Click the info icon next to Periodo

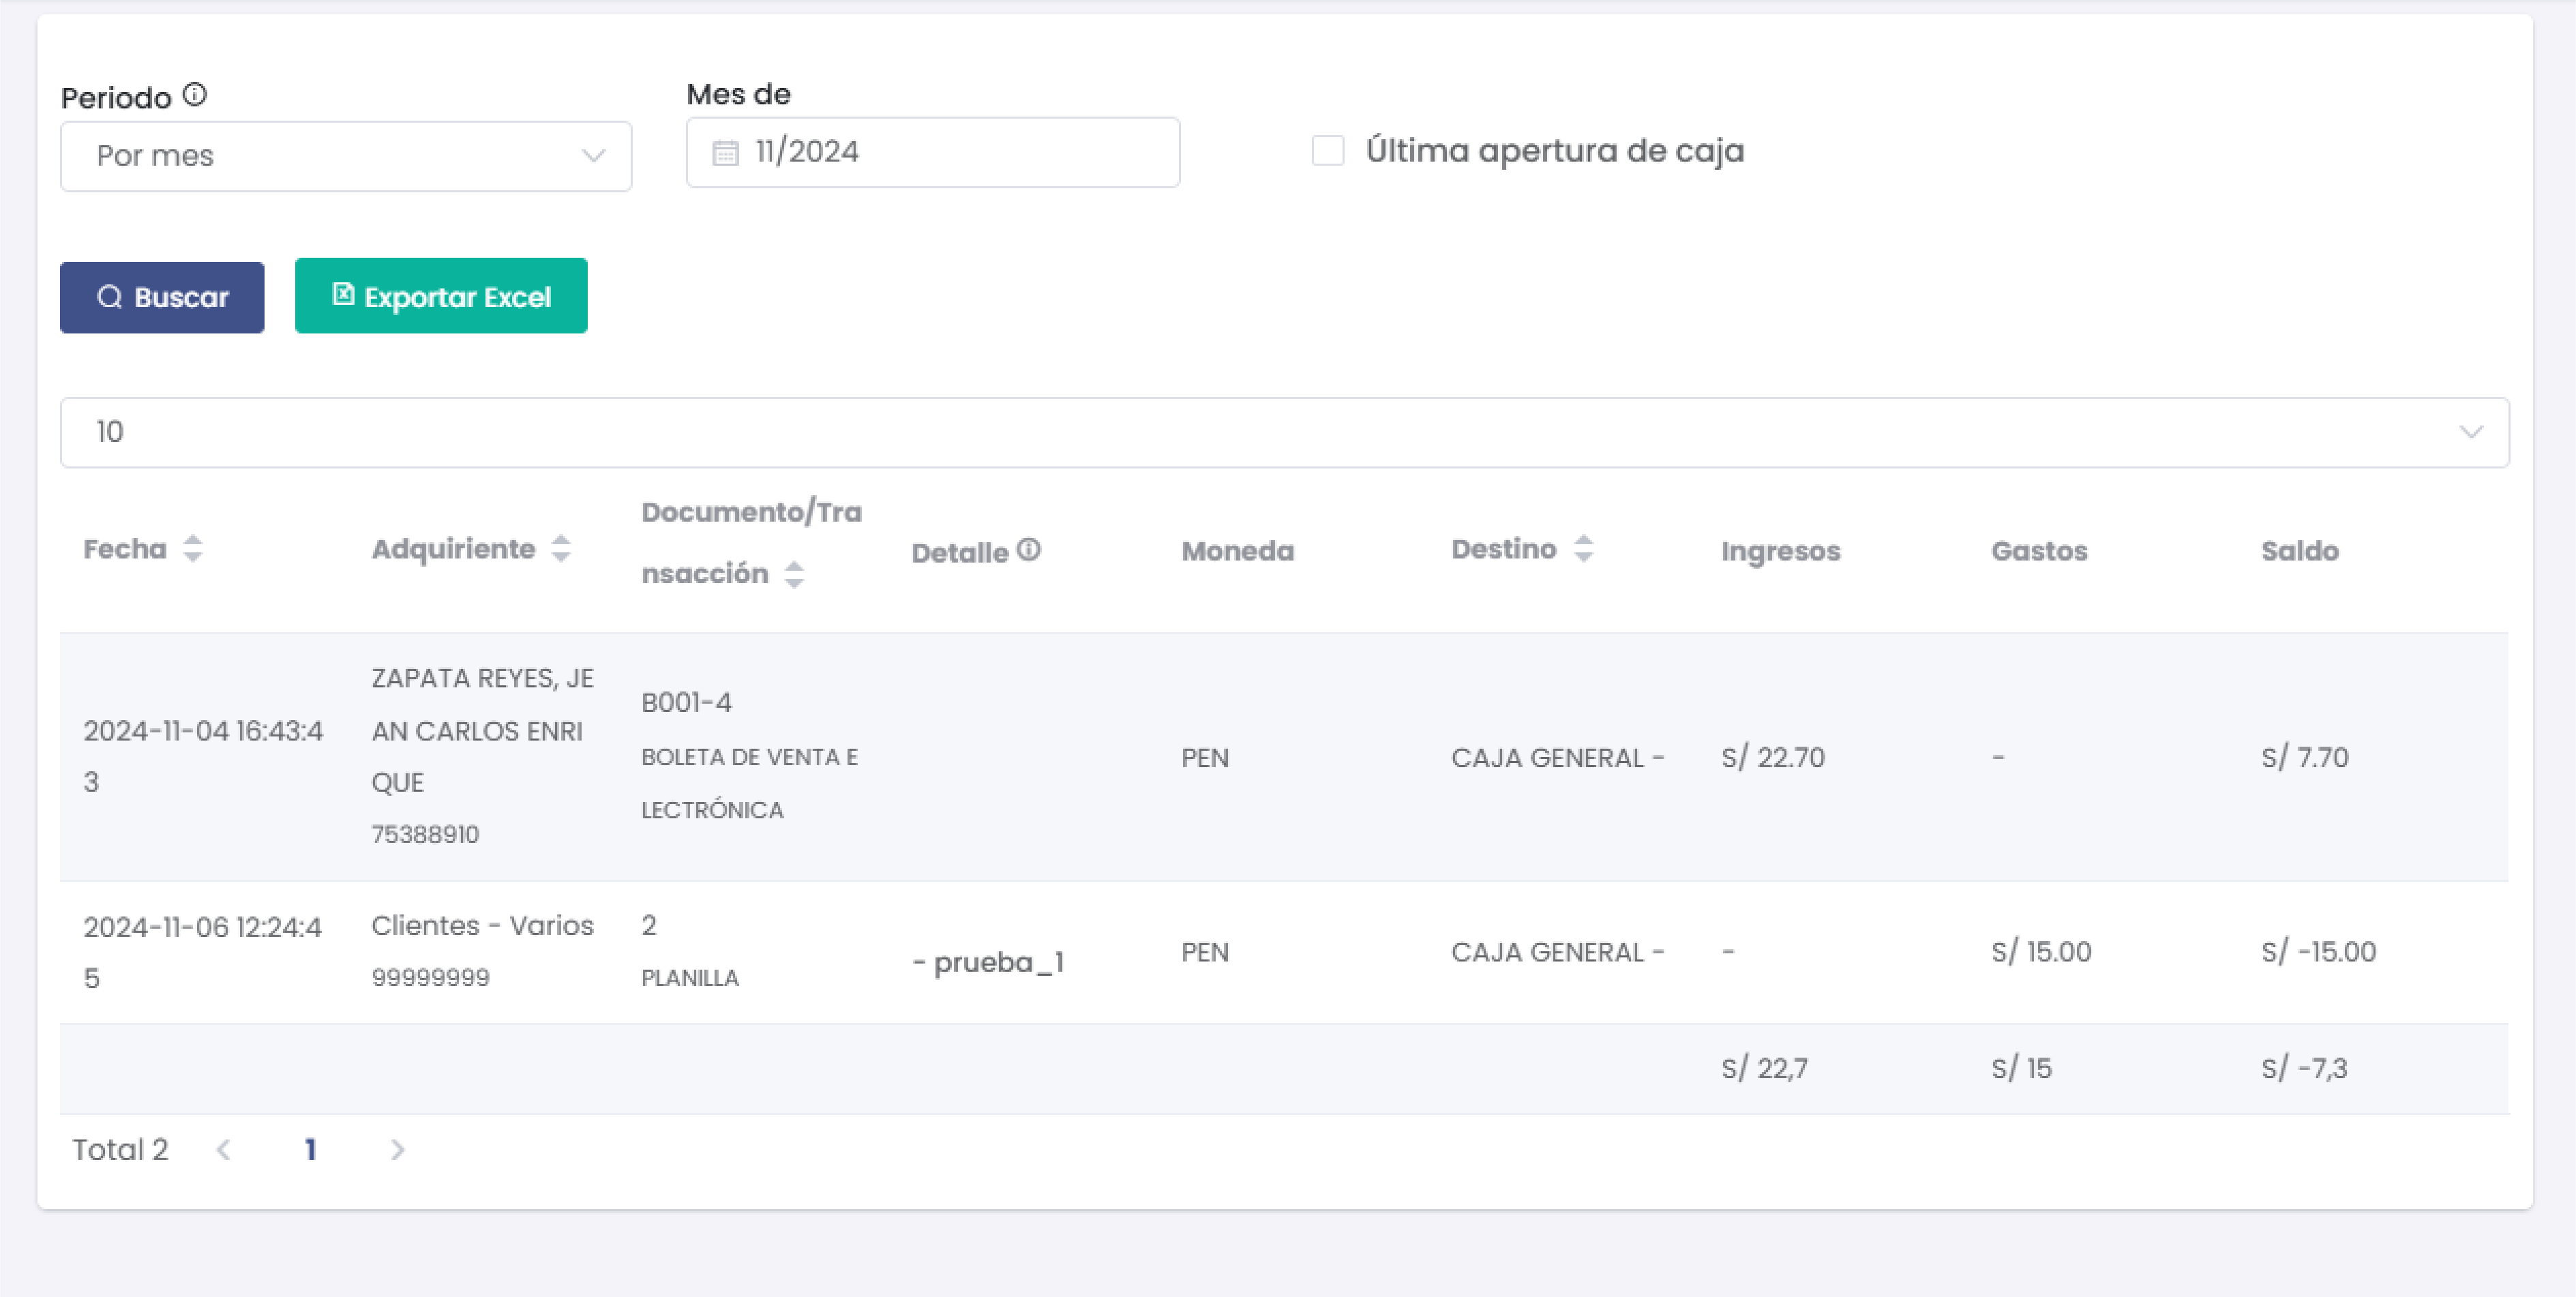(196, 96)
